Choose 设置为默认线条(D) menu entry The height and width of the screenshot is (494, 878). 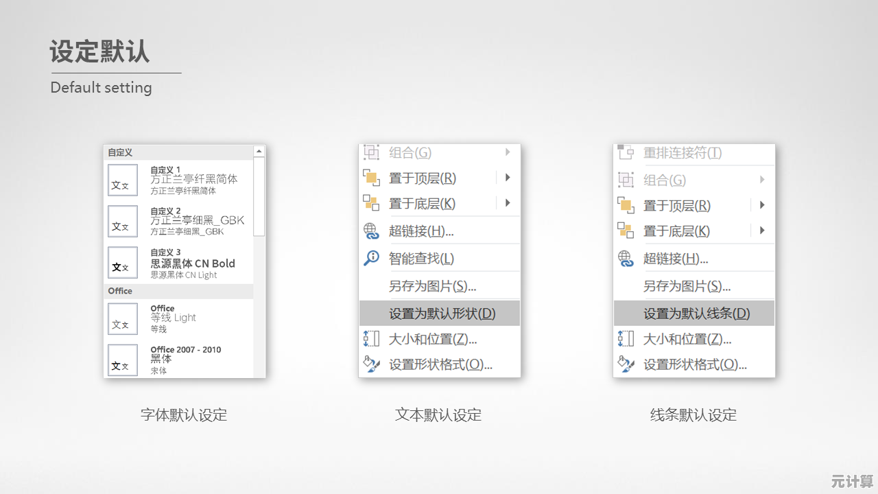click(x=696, y=314)
